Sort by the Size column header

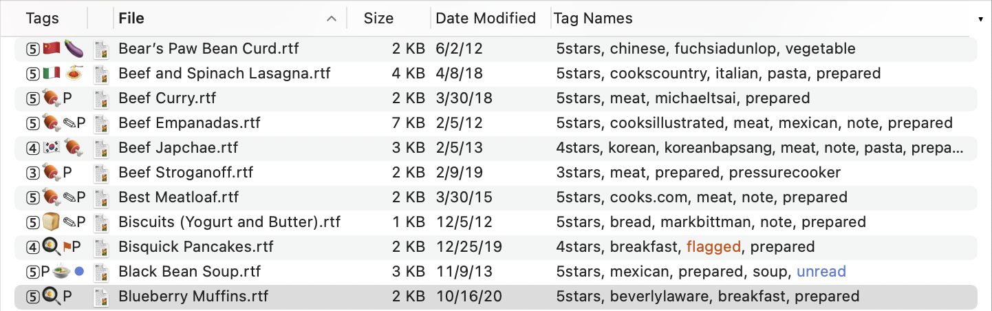coord(378,19)
